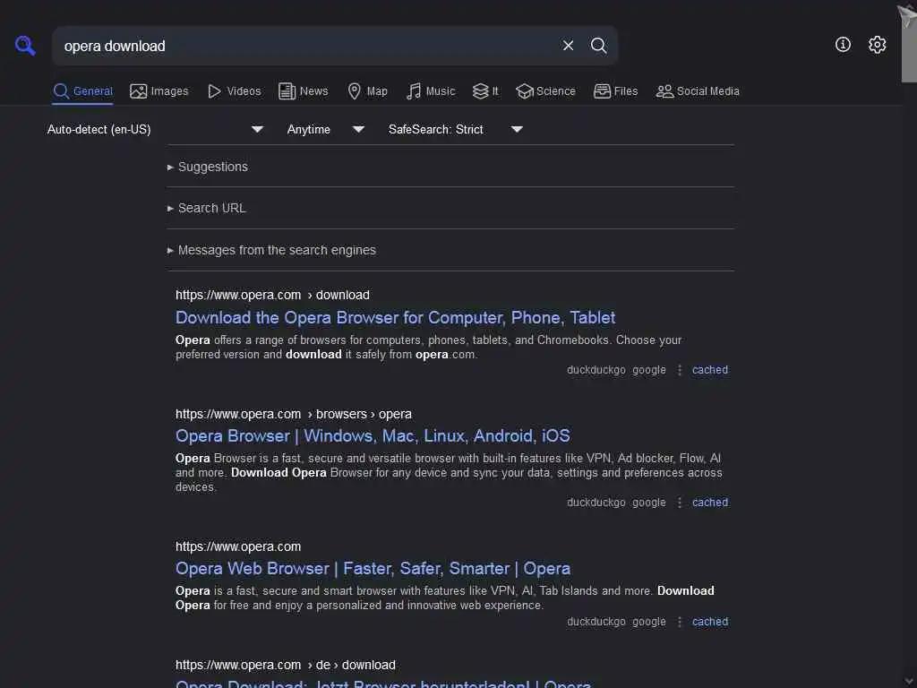The width and height of the screenshot is (917, 688).
Task: Click the scrollbar down arrow
Action: [x=910, y=682]
